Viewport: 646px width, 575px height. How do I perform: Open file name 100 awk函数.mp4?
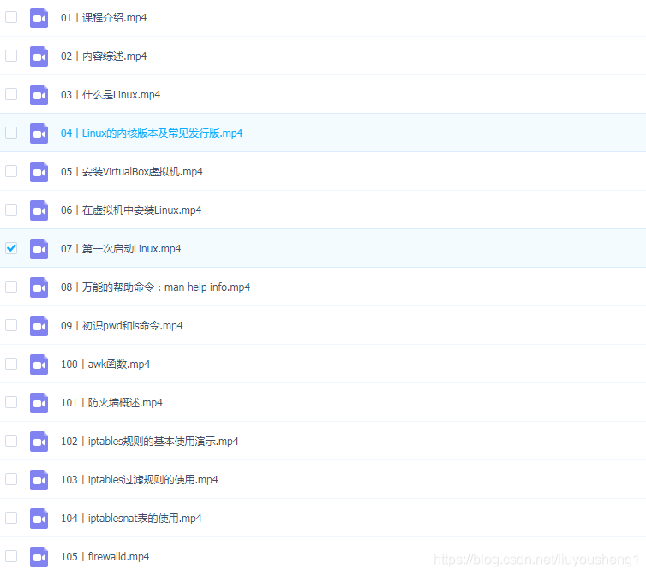tap(105, 365)
